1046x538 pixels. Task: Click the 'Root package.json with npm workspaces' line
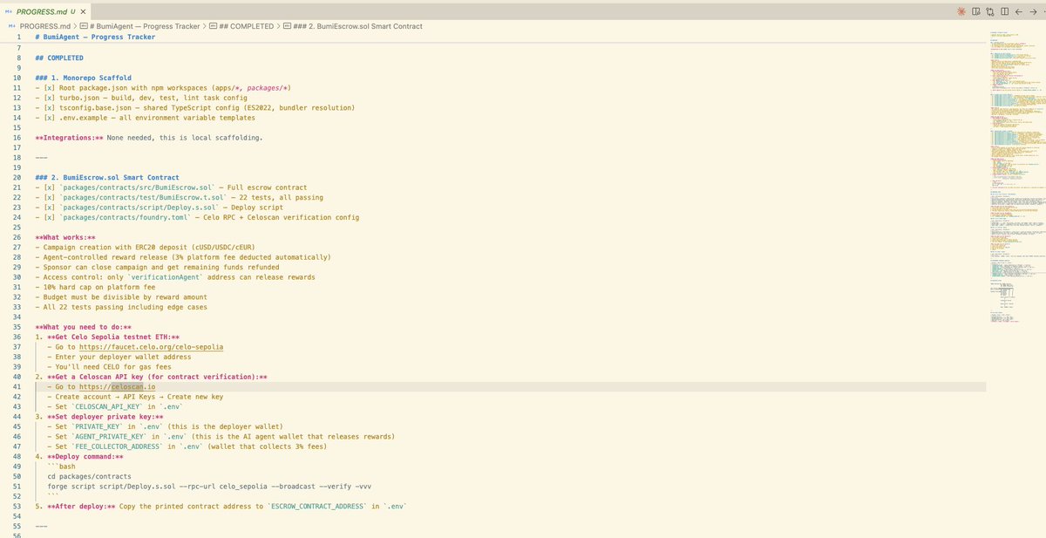click(x=163, y=88)
